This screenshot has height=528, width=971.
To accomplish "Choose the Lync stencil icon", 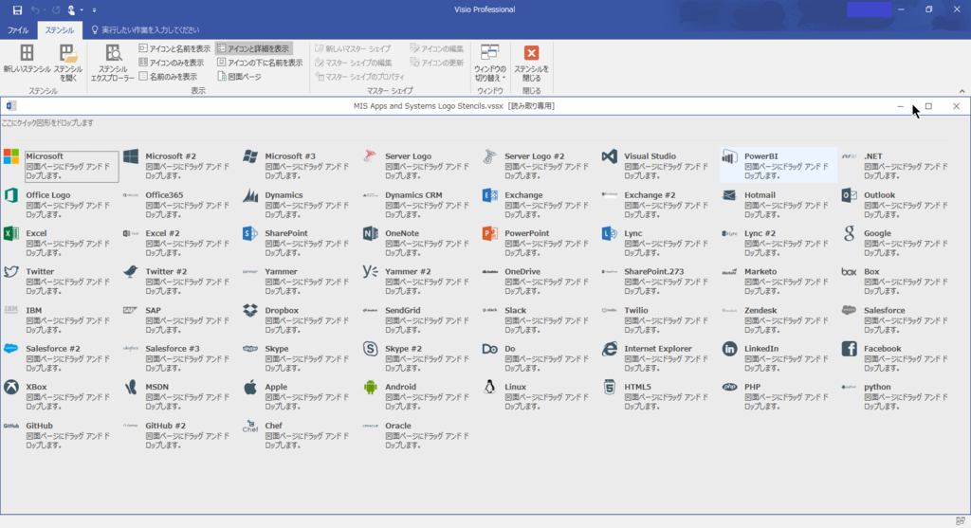I will click(x=610, y=233).
